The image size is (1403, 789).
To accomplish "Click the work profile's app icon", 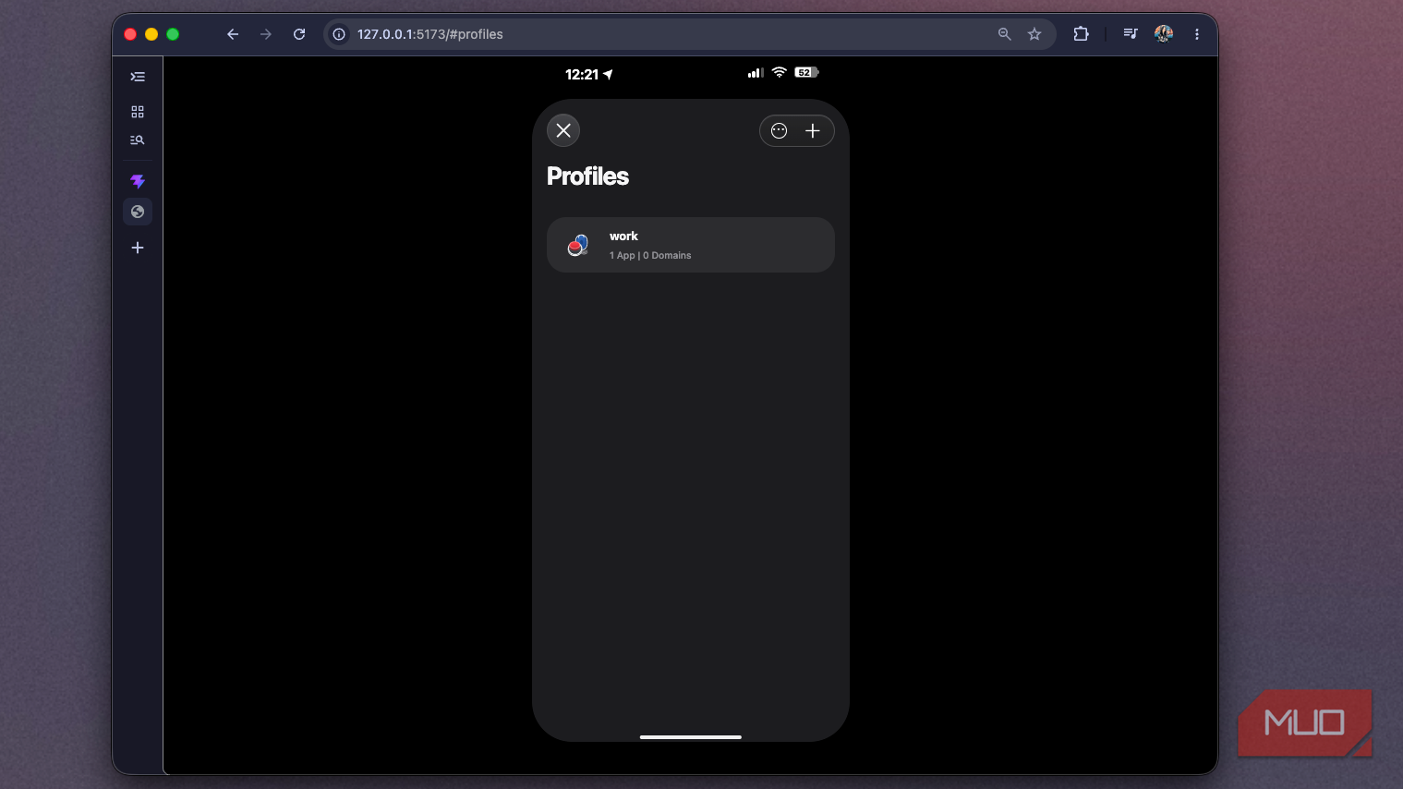I will (x=578, y=245).
